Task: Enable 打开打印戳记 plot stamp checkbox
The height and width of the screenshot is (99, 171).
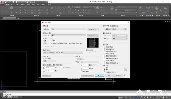Action: tap(104, 61)
